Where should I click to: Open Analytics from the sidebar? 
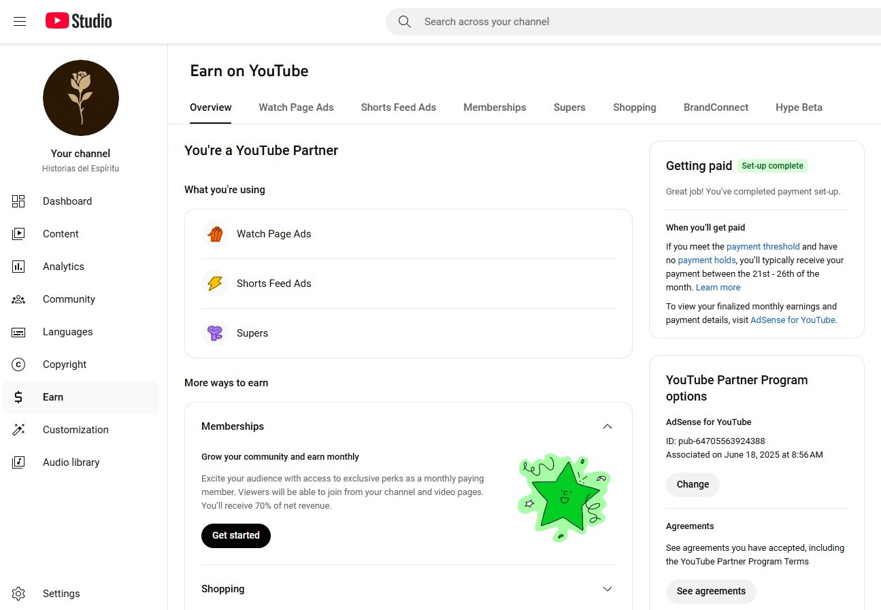(x=80, y=267)
